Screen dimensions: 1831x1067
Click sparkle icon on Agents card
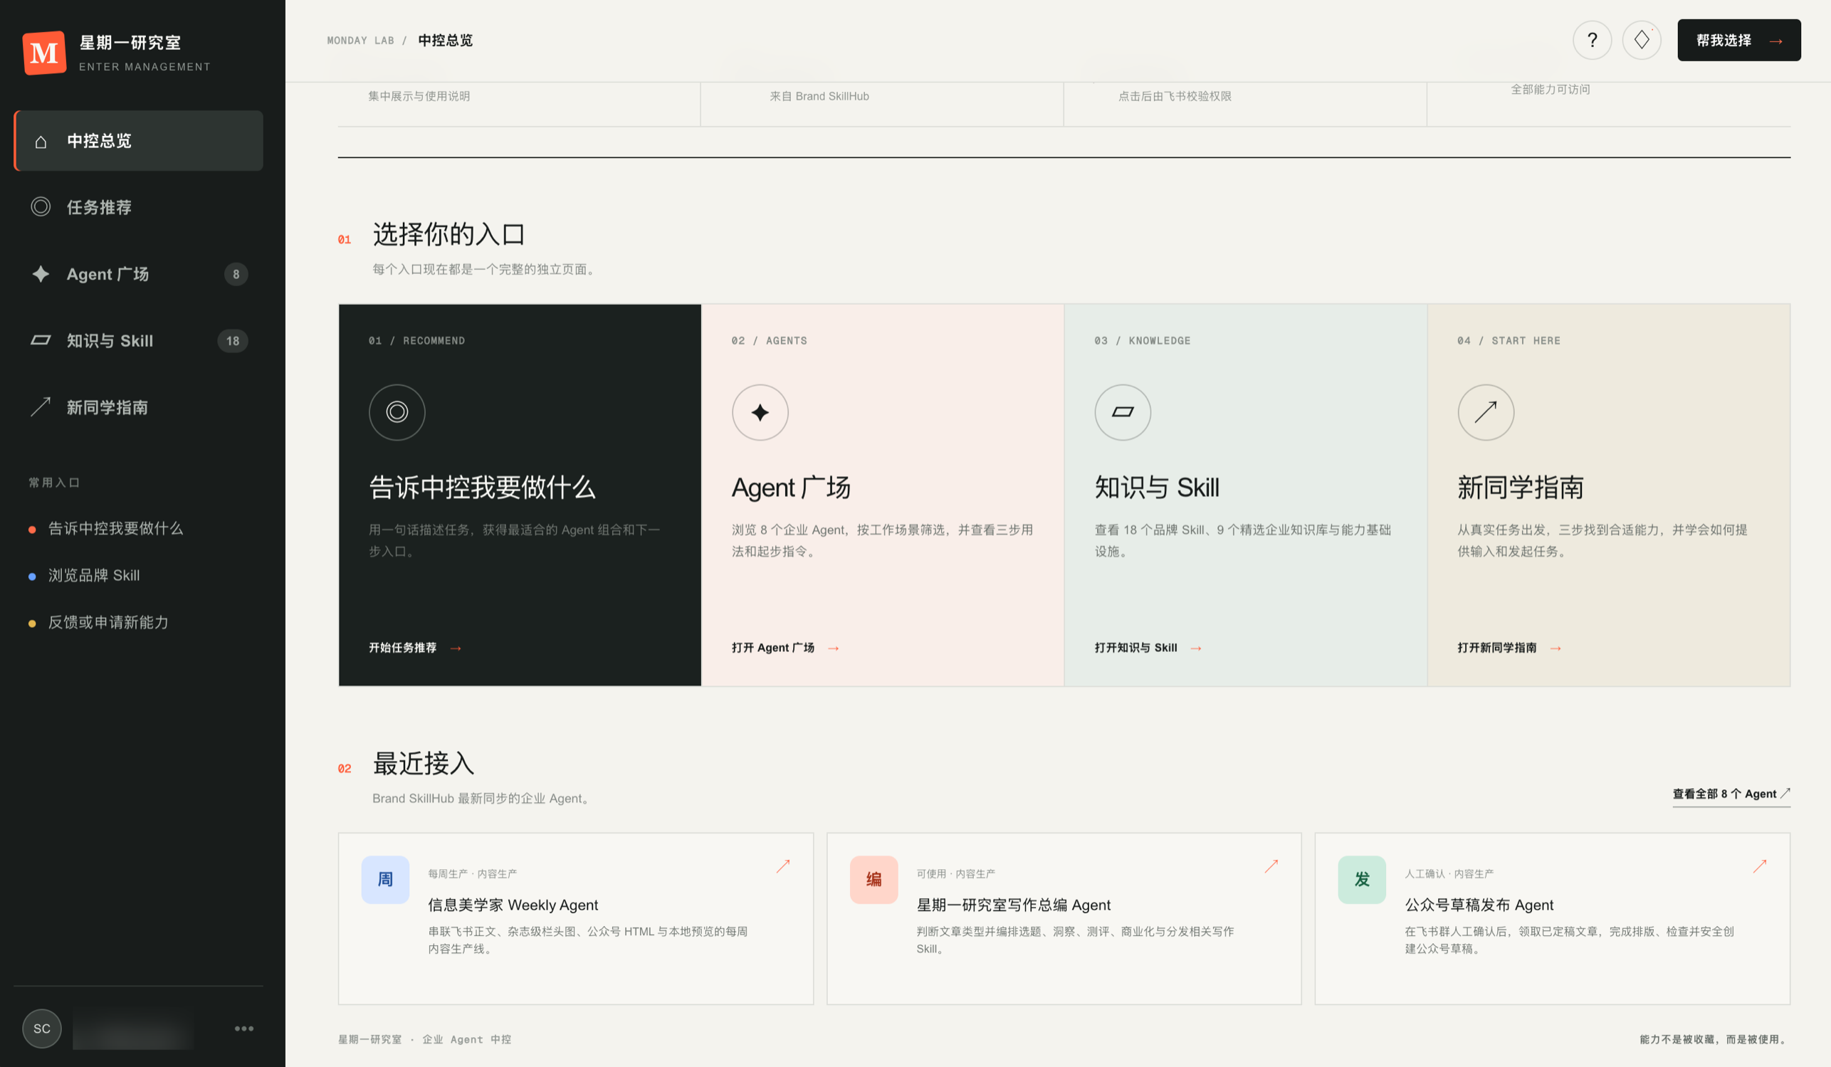pos(760,413)
